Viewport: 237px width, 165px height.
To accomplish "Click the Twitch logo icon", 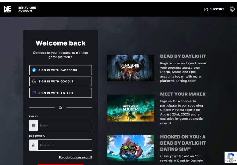I will tap(34, 93).
